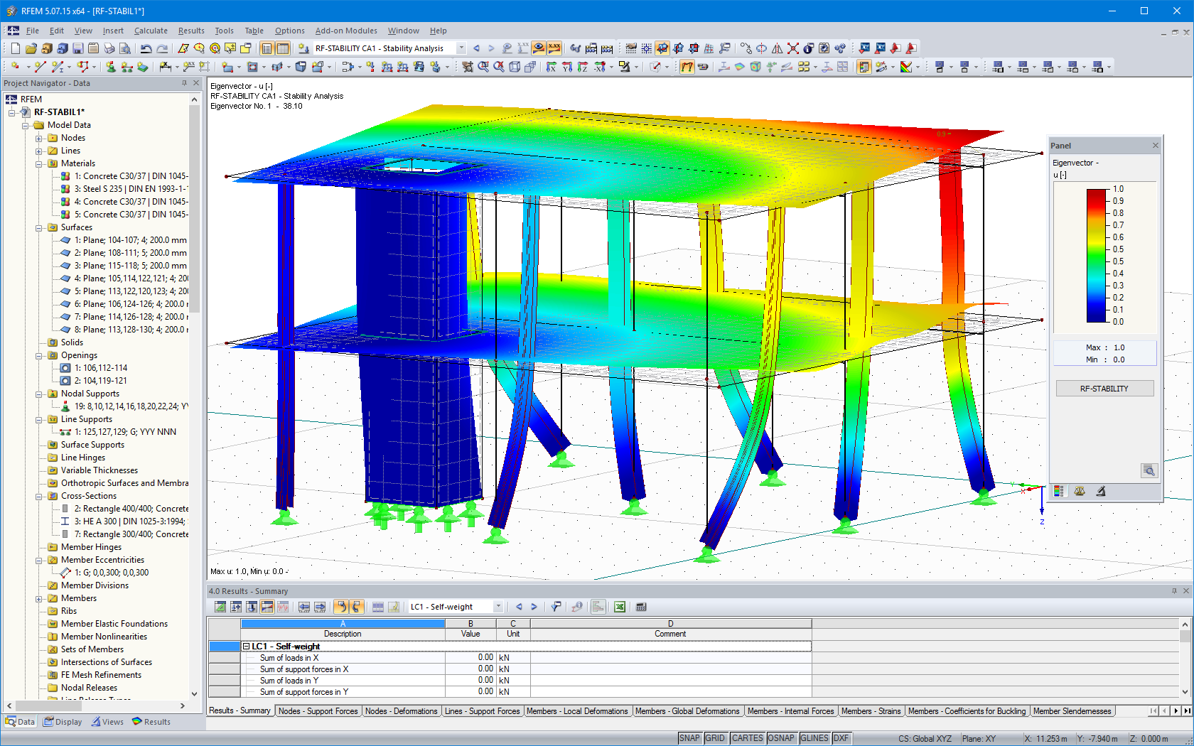Open the Help menu
Image resolution: width=1194 pixels, height=746 pixels.
point(438,31)
